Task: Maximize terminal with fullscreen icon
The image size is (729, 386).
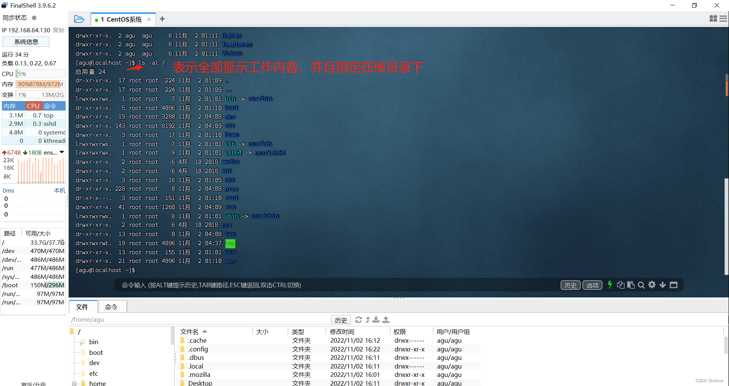Action: [x=674, y=285]
